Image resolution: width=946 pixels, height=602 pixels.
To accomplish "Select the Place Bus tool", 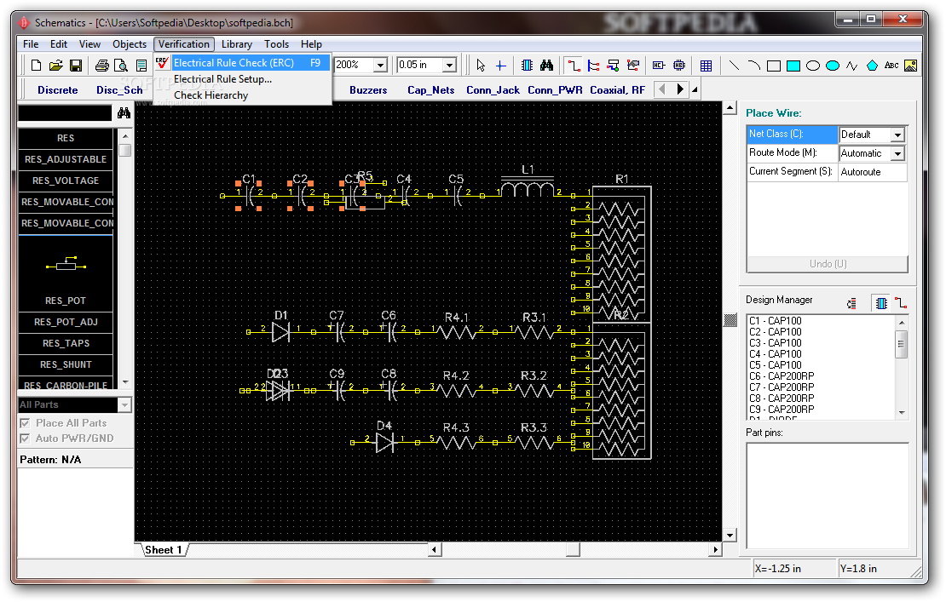I will point(594,65).
